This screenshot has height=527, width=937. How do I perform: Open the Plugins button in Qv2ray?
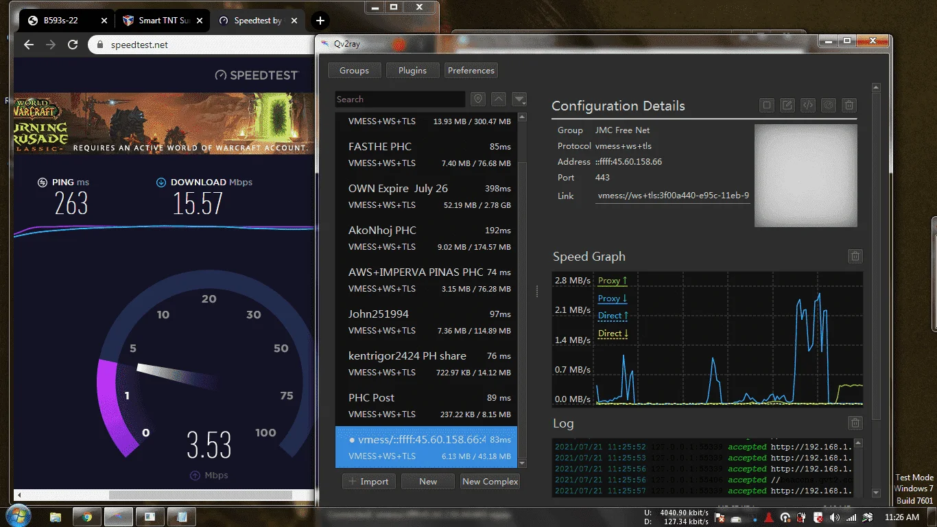pos(412,71)
